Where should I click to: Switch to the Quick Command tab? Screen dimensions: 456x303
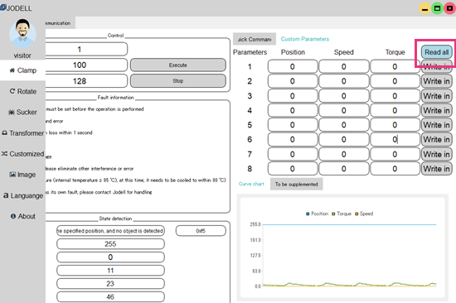tap(255, 39)
